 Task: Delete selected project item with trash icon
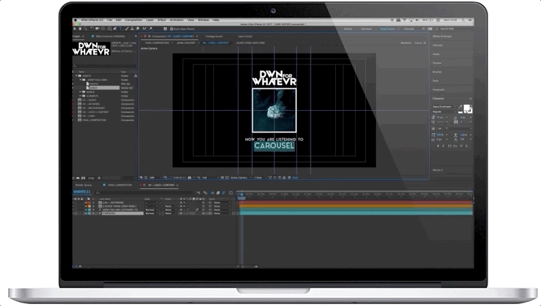(x=99, y=178)
